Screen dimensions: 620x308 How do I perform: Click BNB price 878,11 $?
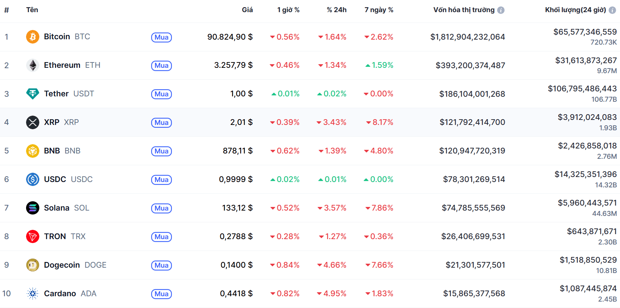coord(238,151)
